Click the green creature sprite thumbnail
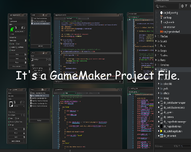The image size is (191, 152). [x=12, y=29]
